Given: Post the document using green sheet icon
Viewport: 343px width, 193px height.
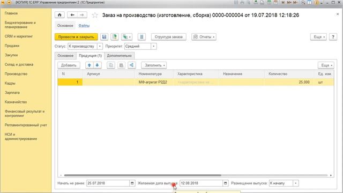Looking at the screenshot, I should [x=115, y=37].
